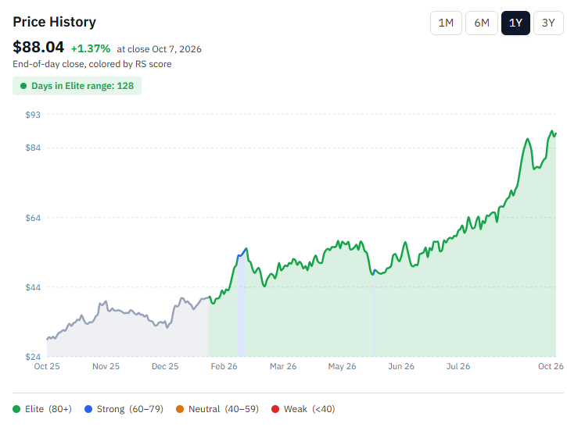Switch to the 6M time range

pyautogui.click(x=482, y=23)
